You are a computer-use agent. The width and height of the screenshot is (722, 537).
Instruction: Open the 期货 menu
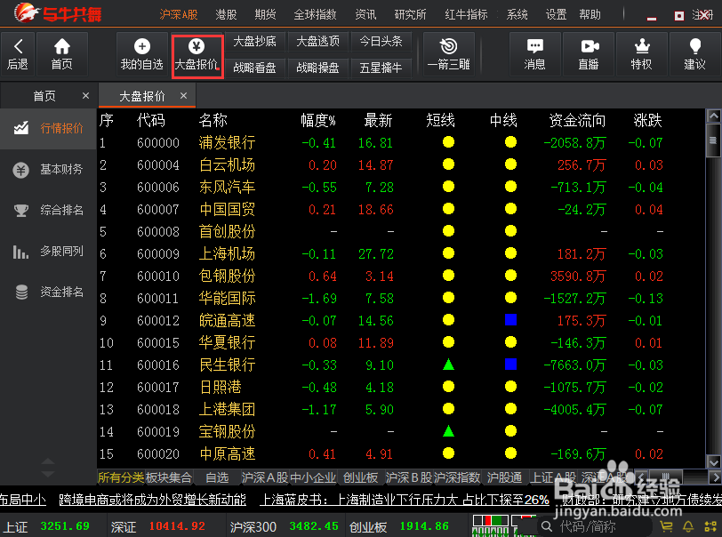(265, 15)
